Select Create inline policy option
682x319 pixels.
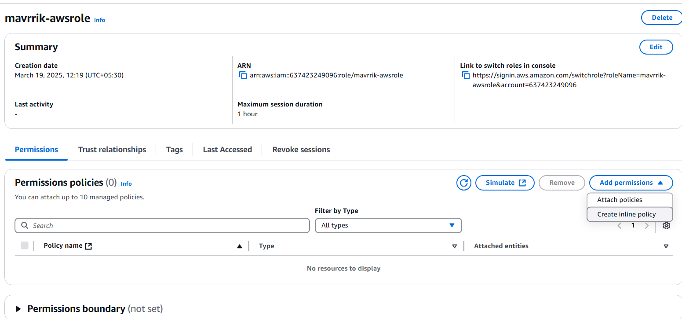[x=626, y=214]
